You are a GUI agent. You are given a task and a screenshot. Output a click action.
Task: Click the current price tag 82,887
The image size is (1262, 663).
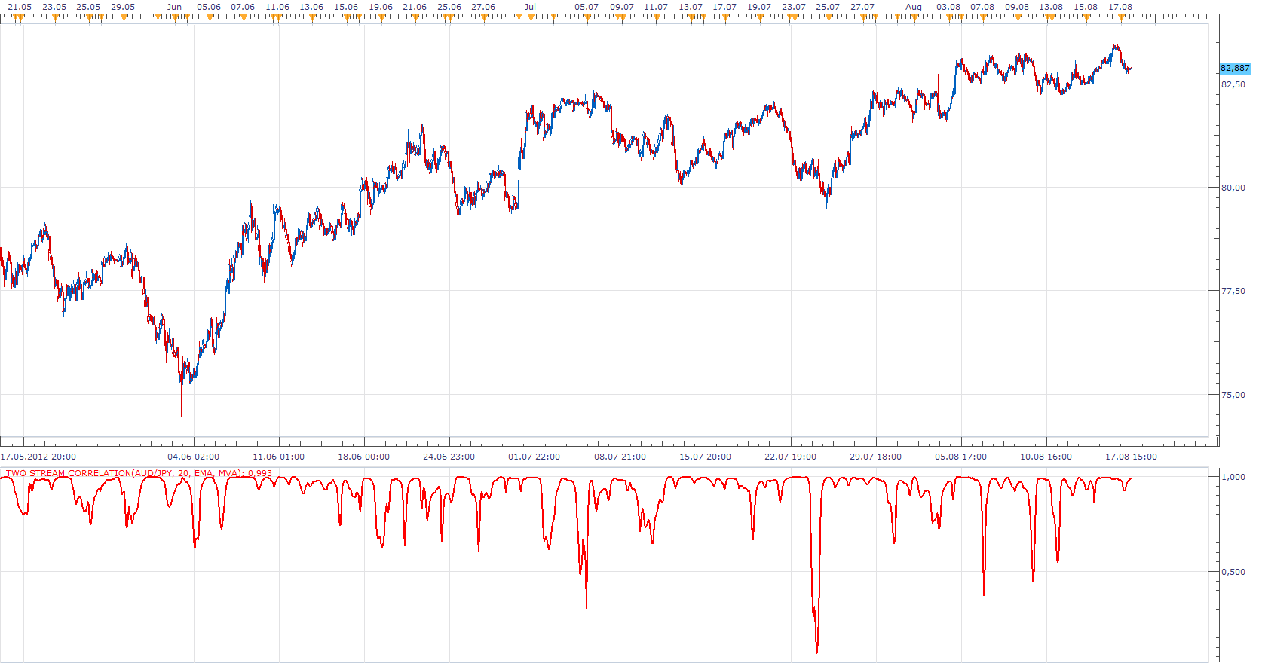pyautogui.click(x=1235, y=68)
